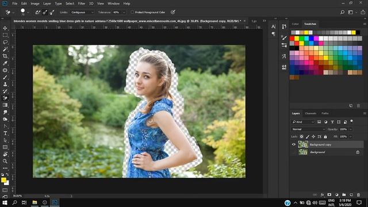Create new adjustment layer icon
This screenshot has width=368, height=207.
point(337,195)
